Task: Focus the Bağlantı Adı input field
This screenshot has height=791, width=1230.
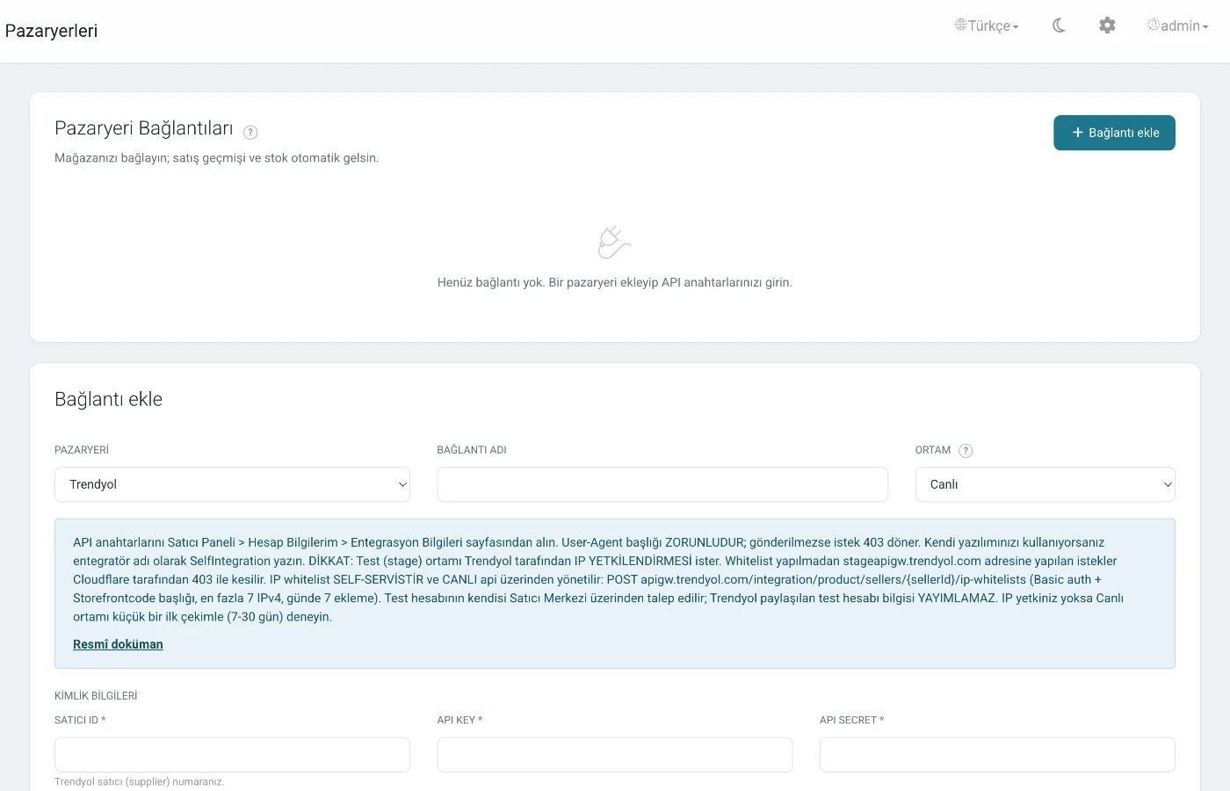Action: [x=662, y=484]
